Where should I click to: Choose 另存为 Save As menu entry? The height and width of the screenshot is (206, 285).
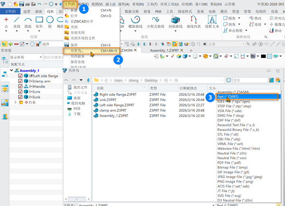click(x=91, y=51)
